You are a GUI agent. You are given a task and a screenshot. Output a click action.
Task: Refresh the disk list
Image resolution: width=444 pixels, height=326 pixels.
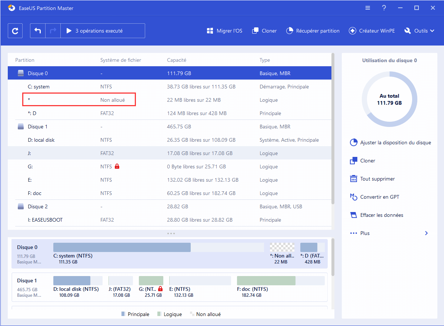click(15, 30)
